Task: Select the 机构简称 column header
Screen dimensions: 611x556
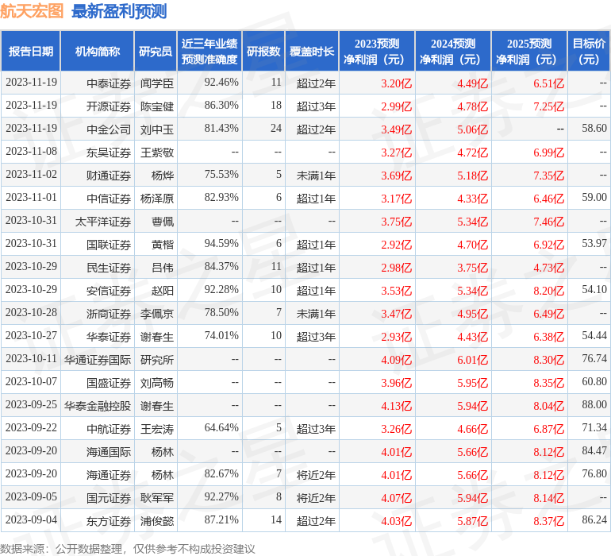Action: tap(98, 51)
